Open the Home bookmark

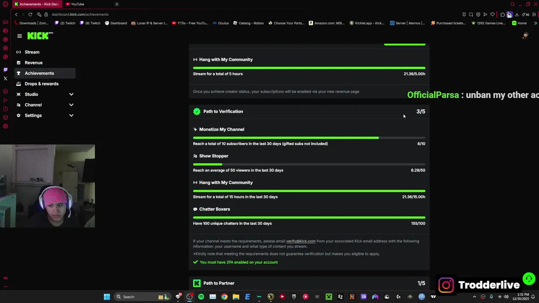pos(520,23)
